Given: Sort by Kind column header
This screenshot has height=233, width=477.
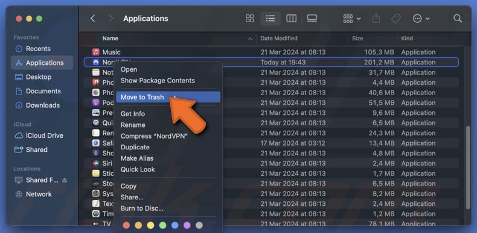Looking at the screenshot, I should (x=407, y=39).
